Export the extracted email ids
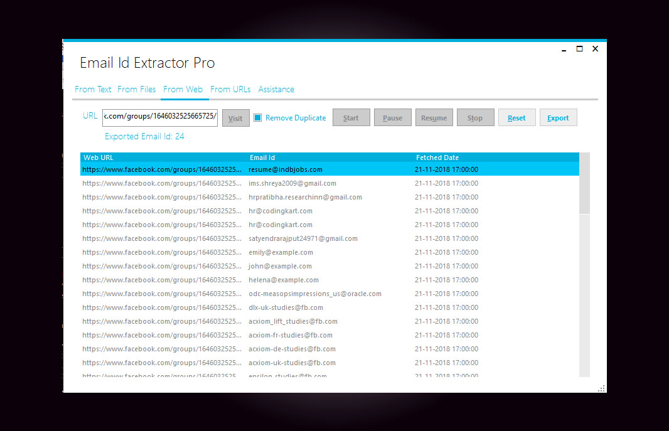The image size is (669, 431). click(x=558, y=117)
